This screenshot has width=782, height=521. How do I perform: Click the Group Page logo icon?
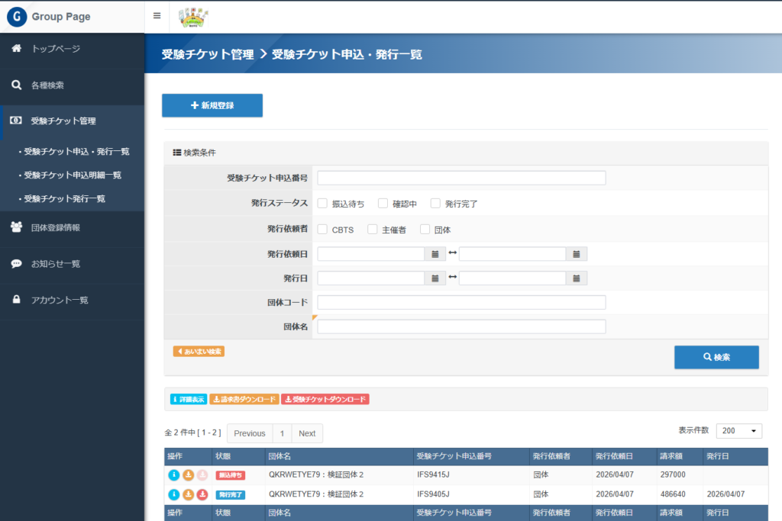[x=16, y=17]
